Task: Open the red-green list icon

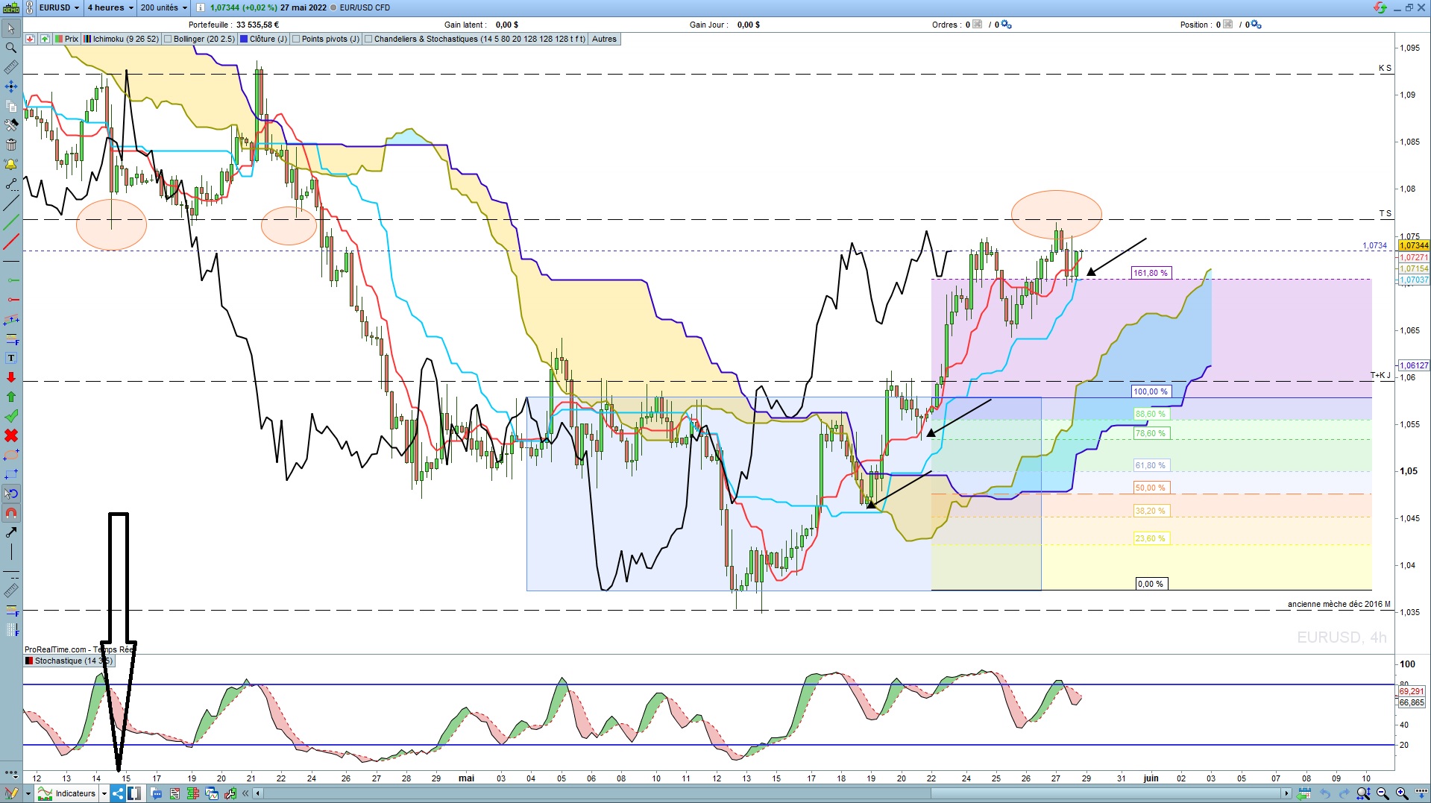Action: [174, 794]
